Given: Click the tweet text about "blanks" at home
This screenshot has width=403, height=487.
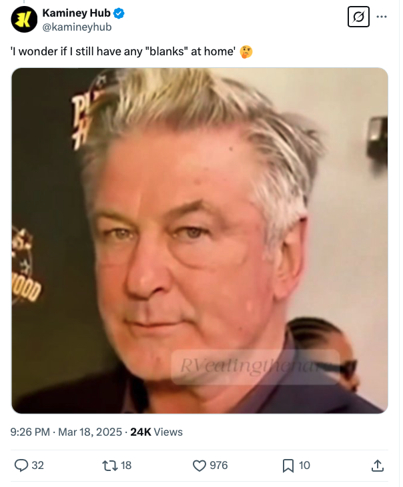Looking at the screenshot, I should pyautogui.click(x=123, y=51).
